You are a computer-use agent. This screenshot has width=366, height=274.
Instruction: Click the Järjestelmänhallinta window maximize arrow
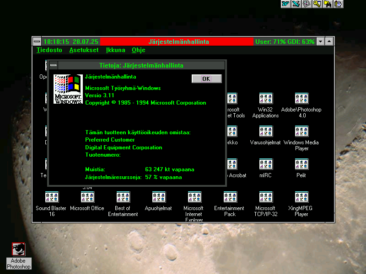point(329,42)
